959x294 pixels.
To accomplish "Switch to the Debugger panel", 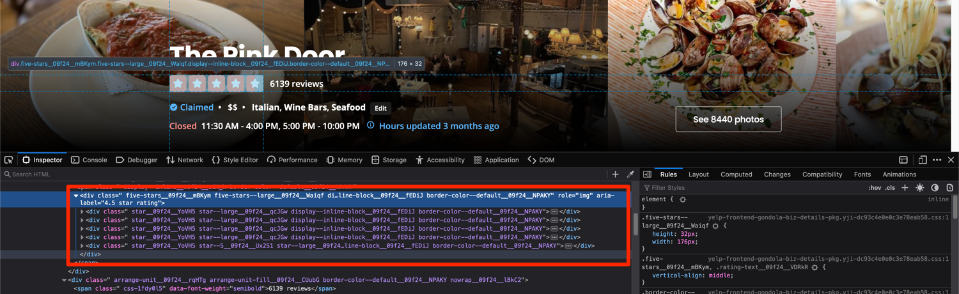I will pyautogui.click(x=136, y=160).
